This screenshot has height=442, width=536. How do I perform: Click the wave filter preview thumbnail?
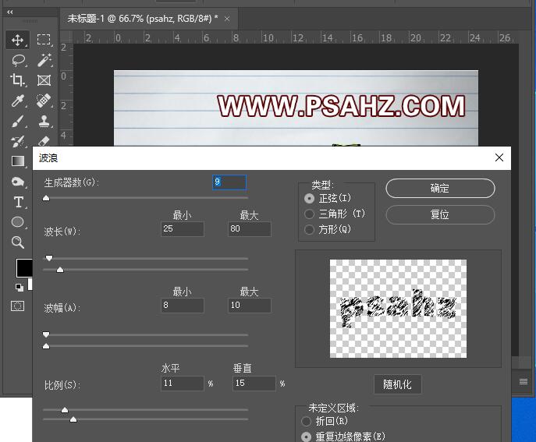[x=398, y=309]
